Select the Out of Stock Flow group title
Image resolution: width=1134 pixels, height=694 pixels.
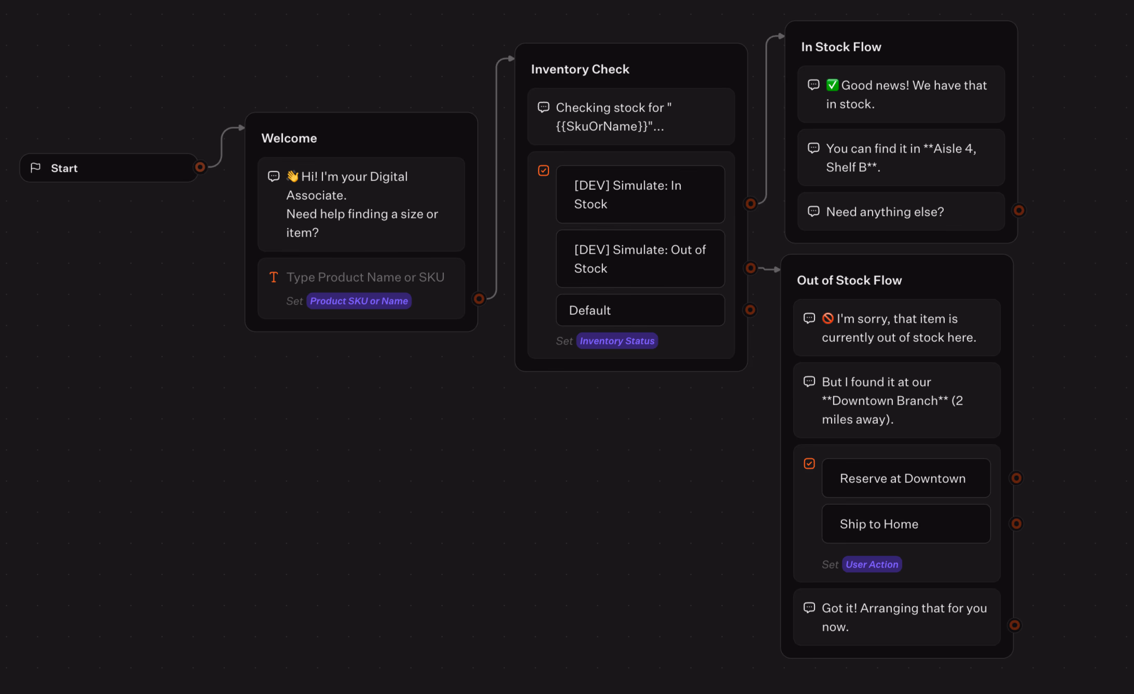tap(849, 280)
